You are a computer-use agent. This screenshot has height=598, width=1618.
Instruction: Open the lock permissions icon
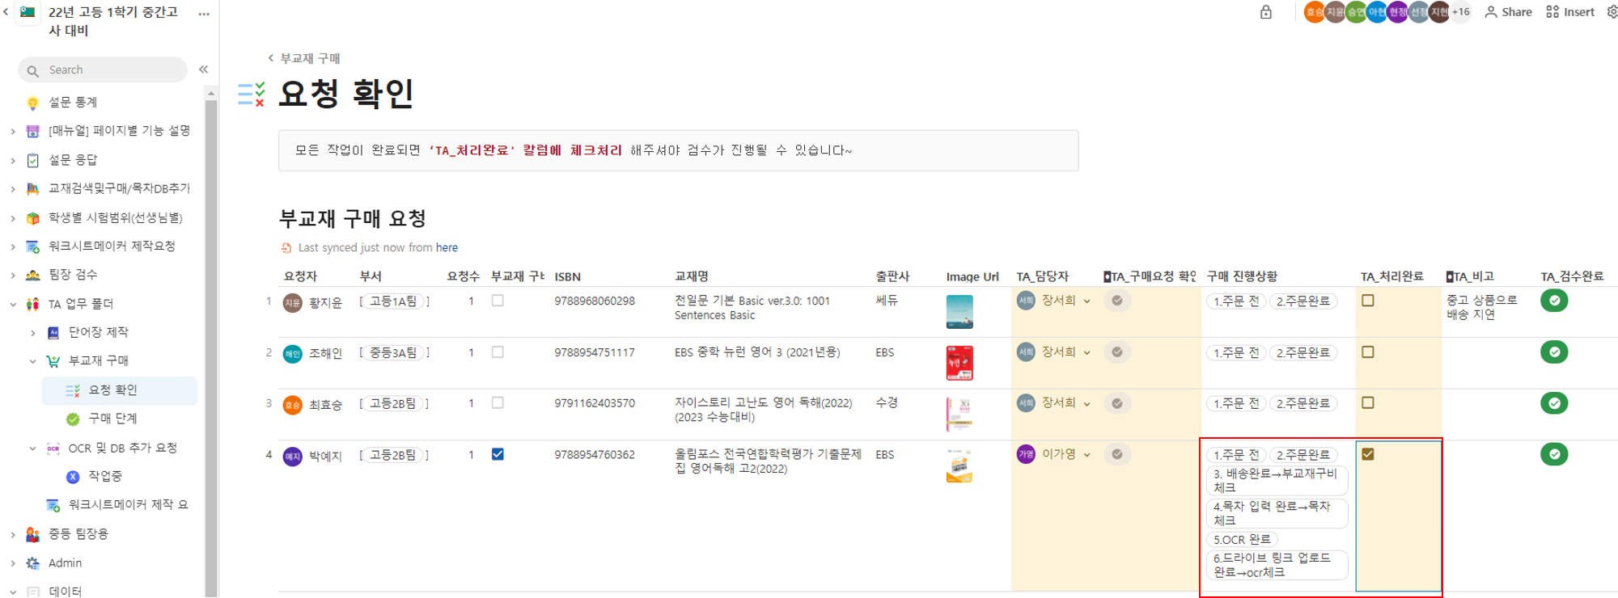[1266, 12]
